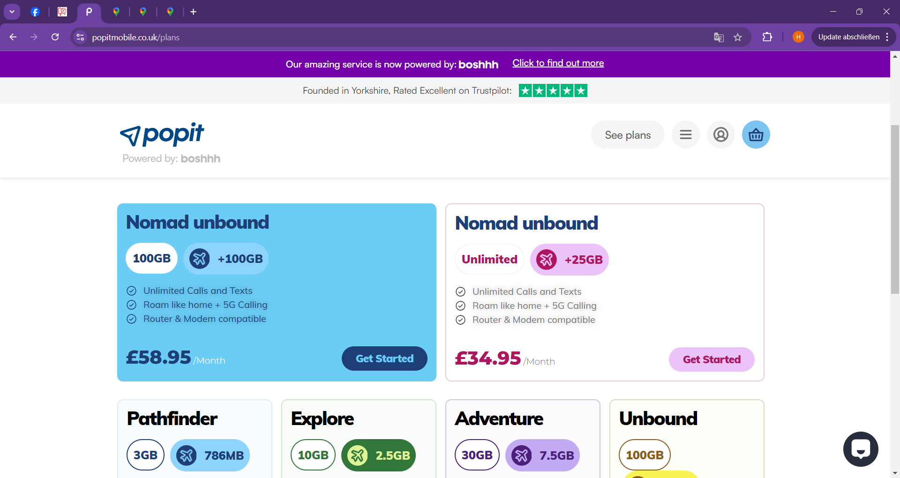This screenshot has width=900, height=478.
Task: Click the Trustpilot five-star rating
Action: [553, 90]
